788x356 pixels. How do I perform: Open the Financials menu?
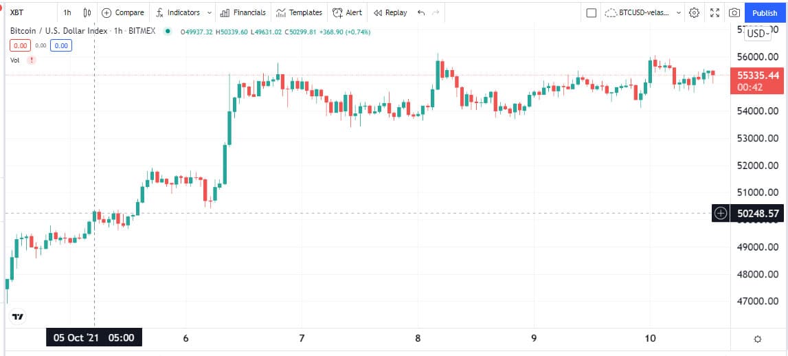tap(243, 12)
